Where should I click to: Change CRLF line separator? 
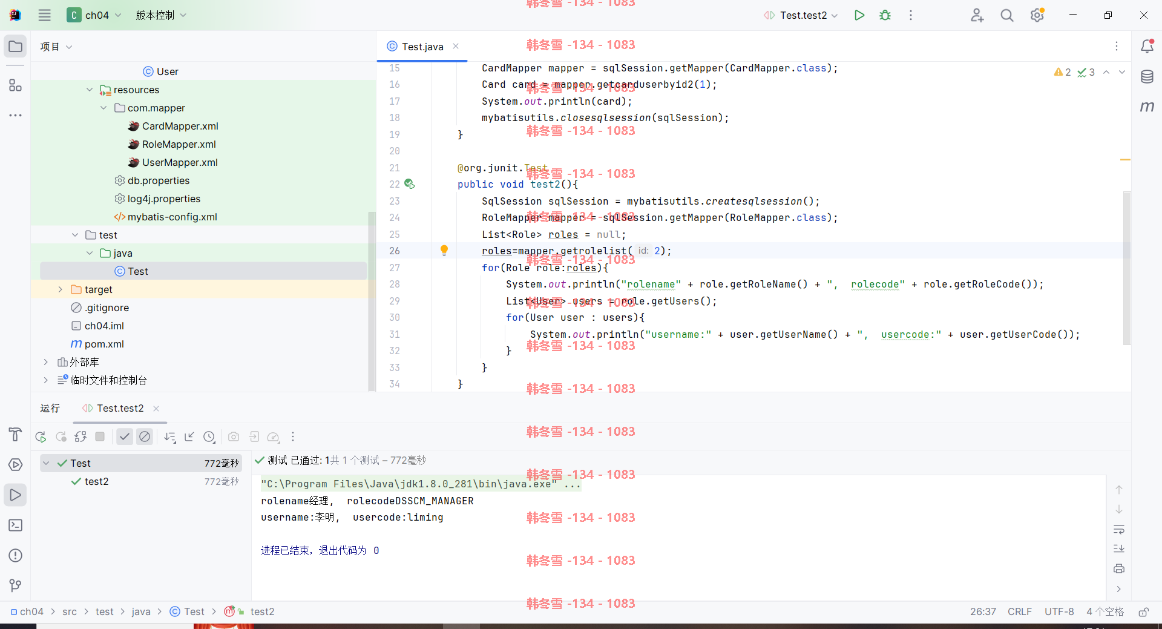pyautogui.click(x=1019, y=611)
